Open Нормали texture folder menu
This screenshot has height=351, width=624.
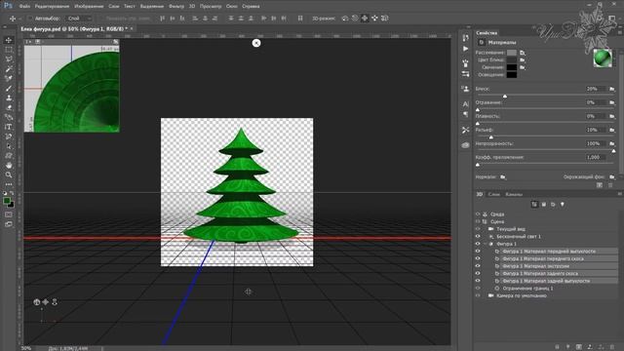tap(503, 176)
